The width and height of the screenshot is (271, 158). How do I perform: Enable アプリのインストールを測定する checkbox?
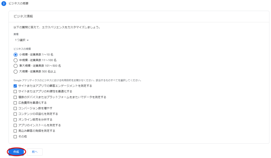click(x=15, y=125)
